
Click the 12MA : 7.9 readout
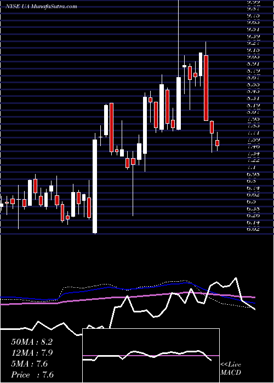coord(32,353)
